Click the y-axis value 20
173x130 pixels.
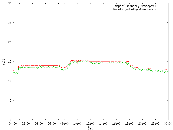tap(10, 42)
